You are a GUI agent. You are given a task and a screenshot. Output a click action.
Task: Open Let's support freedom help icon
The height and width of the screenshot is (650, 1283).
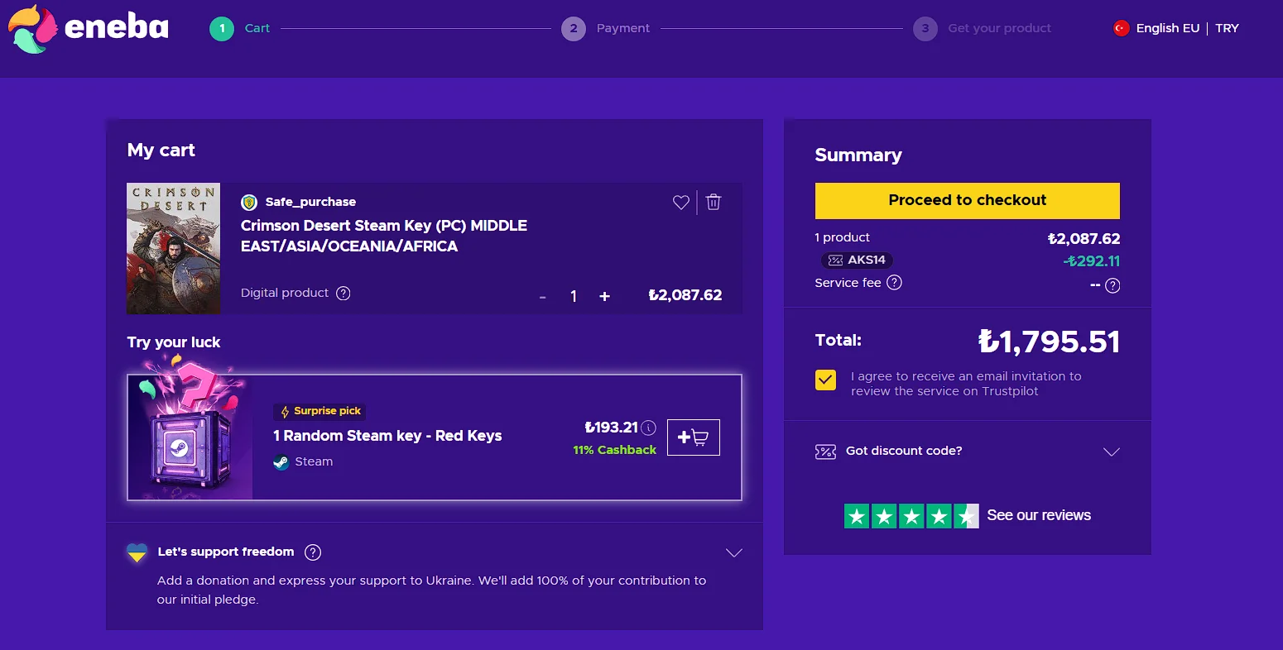point(313,552)
